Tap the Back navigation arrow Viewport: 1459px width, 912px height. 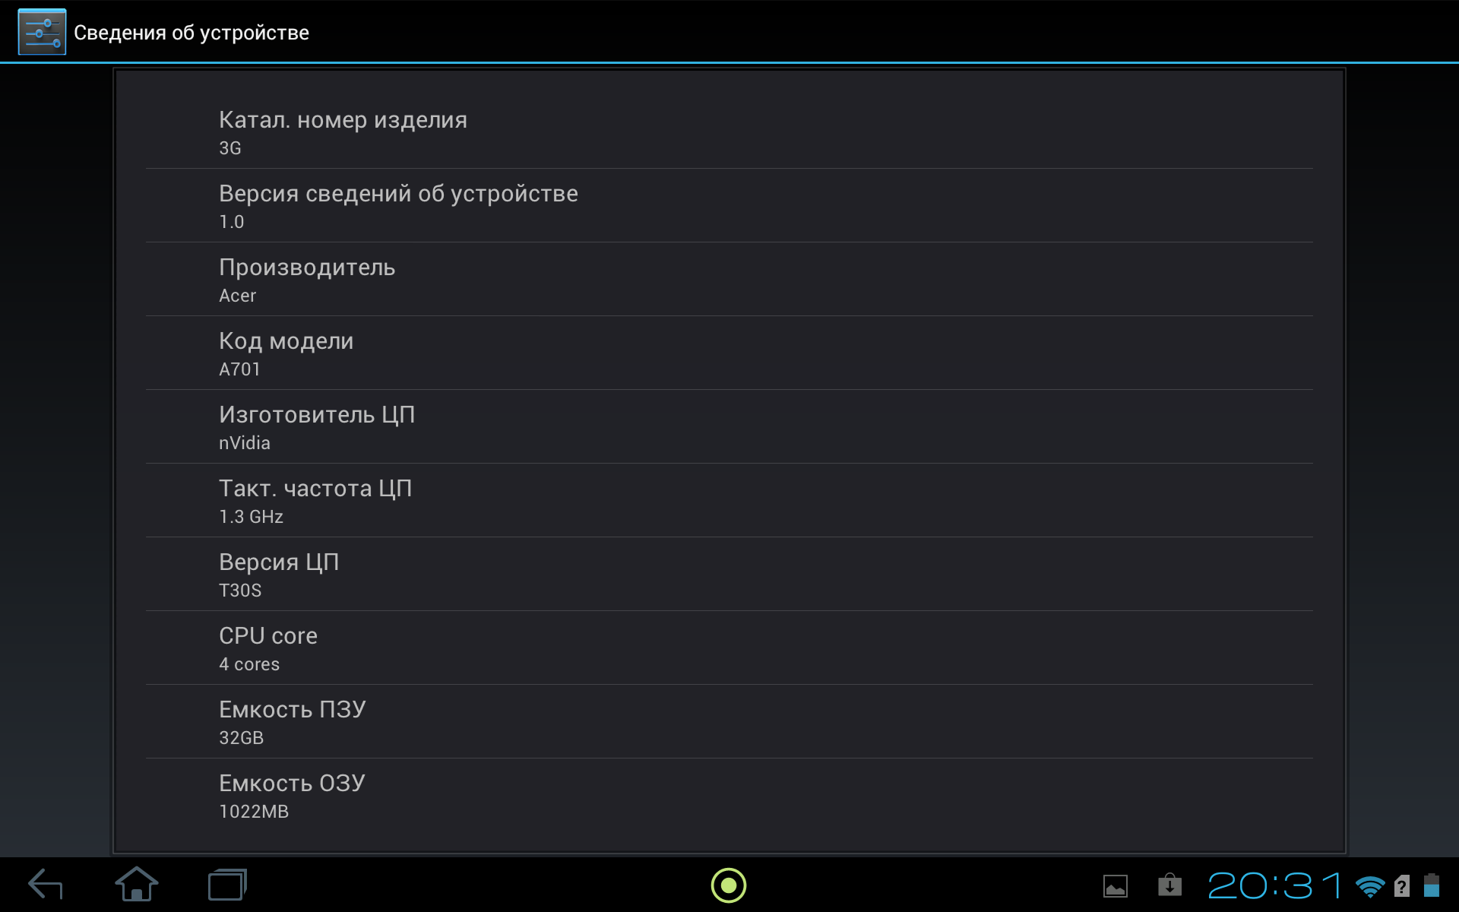pos(46,885)
